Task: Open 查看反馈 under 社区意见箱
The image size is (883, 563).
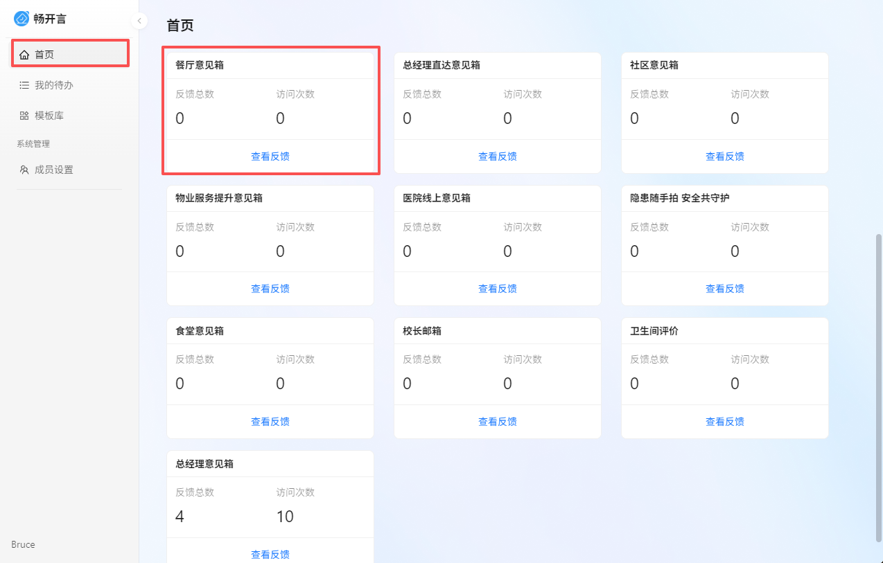Action: point(725,157)
